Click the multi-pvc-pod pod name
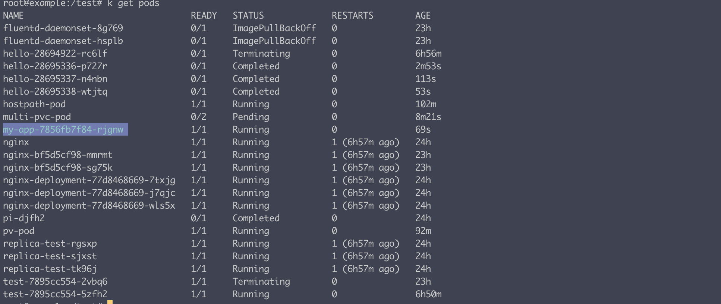This screenshot has height=304, width=721. point(37,117)
